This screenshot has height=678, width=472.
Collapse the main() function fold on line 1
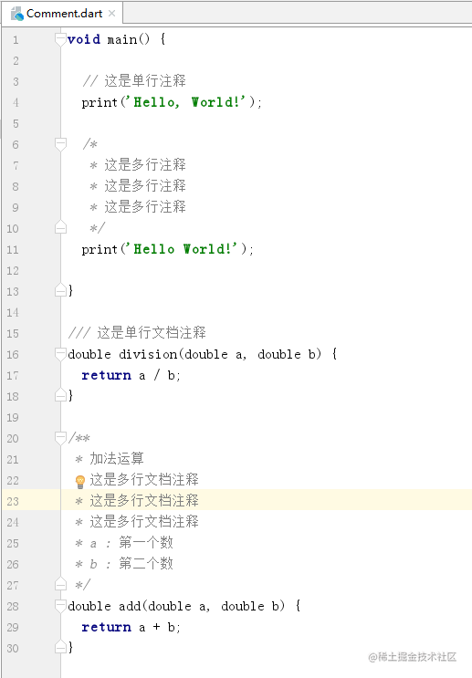pyautogui.click(x=60, y=39)
